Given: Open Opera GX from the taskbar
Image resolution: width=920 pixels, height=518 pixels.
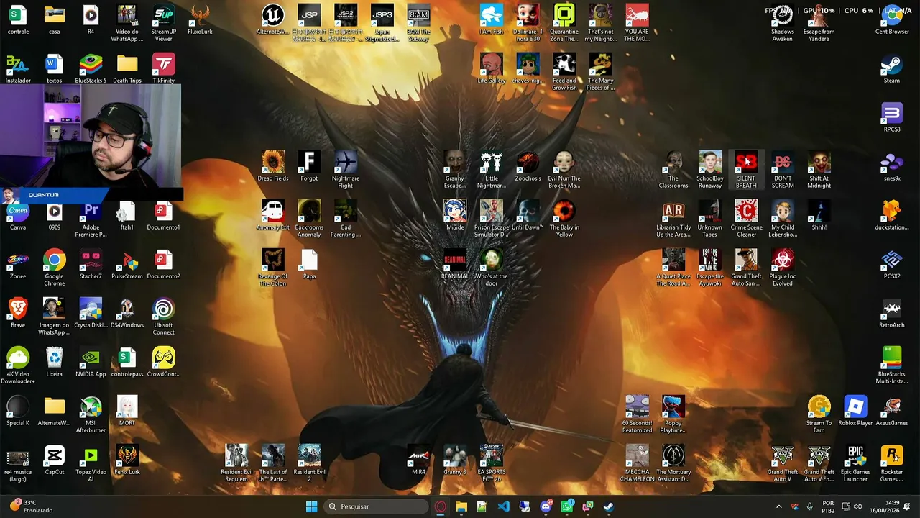Looking at the screenshot, I should pyautogui.click(x=441, y=506).
